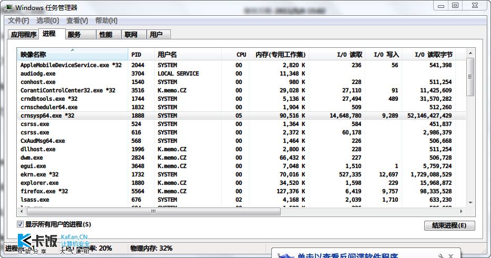Click vertical scrollbar down arrow

point(470,203)
